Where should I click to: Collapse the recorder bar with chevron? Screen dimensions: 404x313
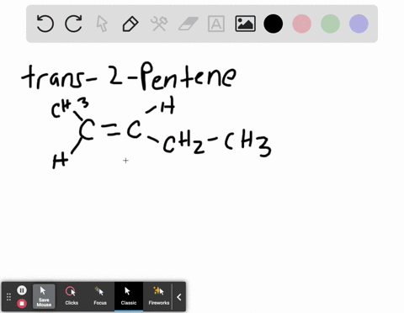click(179, 297)
